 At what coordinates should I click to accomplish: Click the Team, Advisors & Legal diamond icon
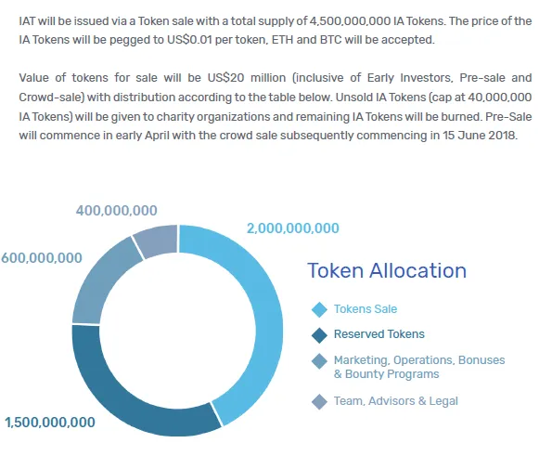click(x=320, y=402)
